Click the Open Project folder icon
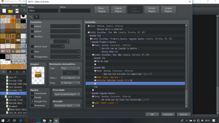 10,11
